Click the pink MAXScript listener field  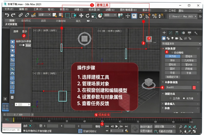pos(12,125)
